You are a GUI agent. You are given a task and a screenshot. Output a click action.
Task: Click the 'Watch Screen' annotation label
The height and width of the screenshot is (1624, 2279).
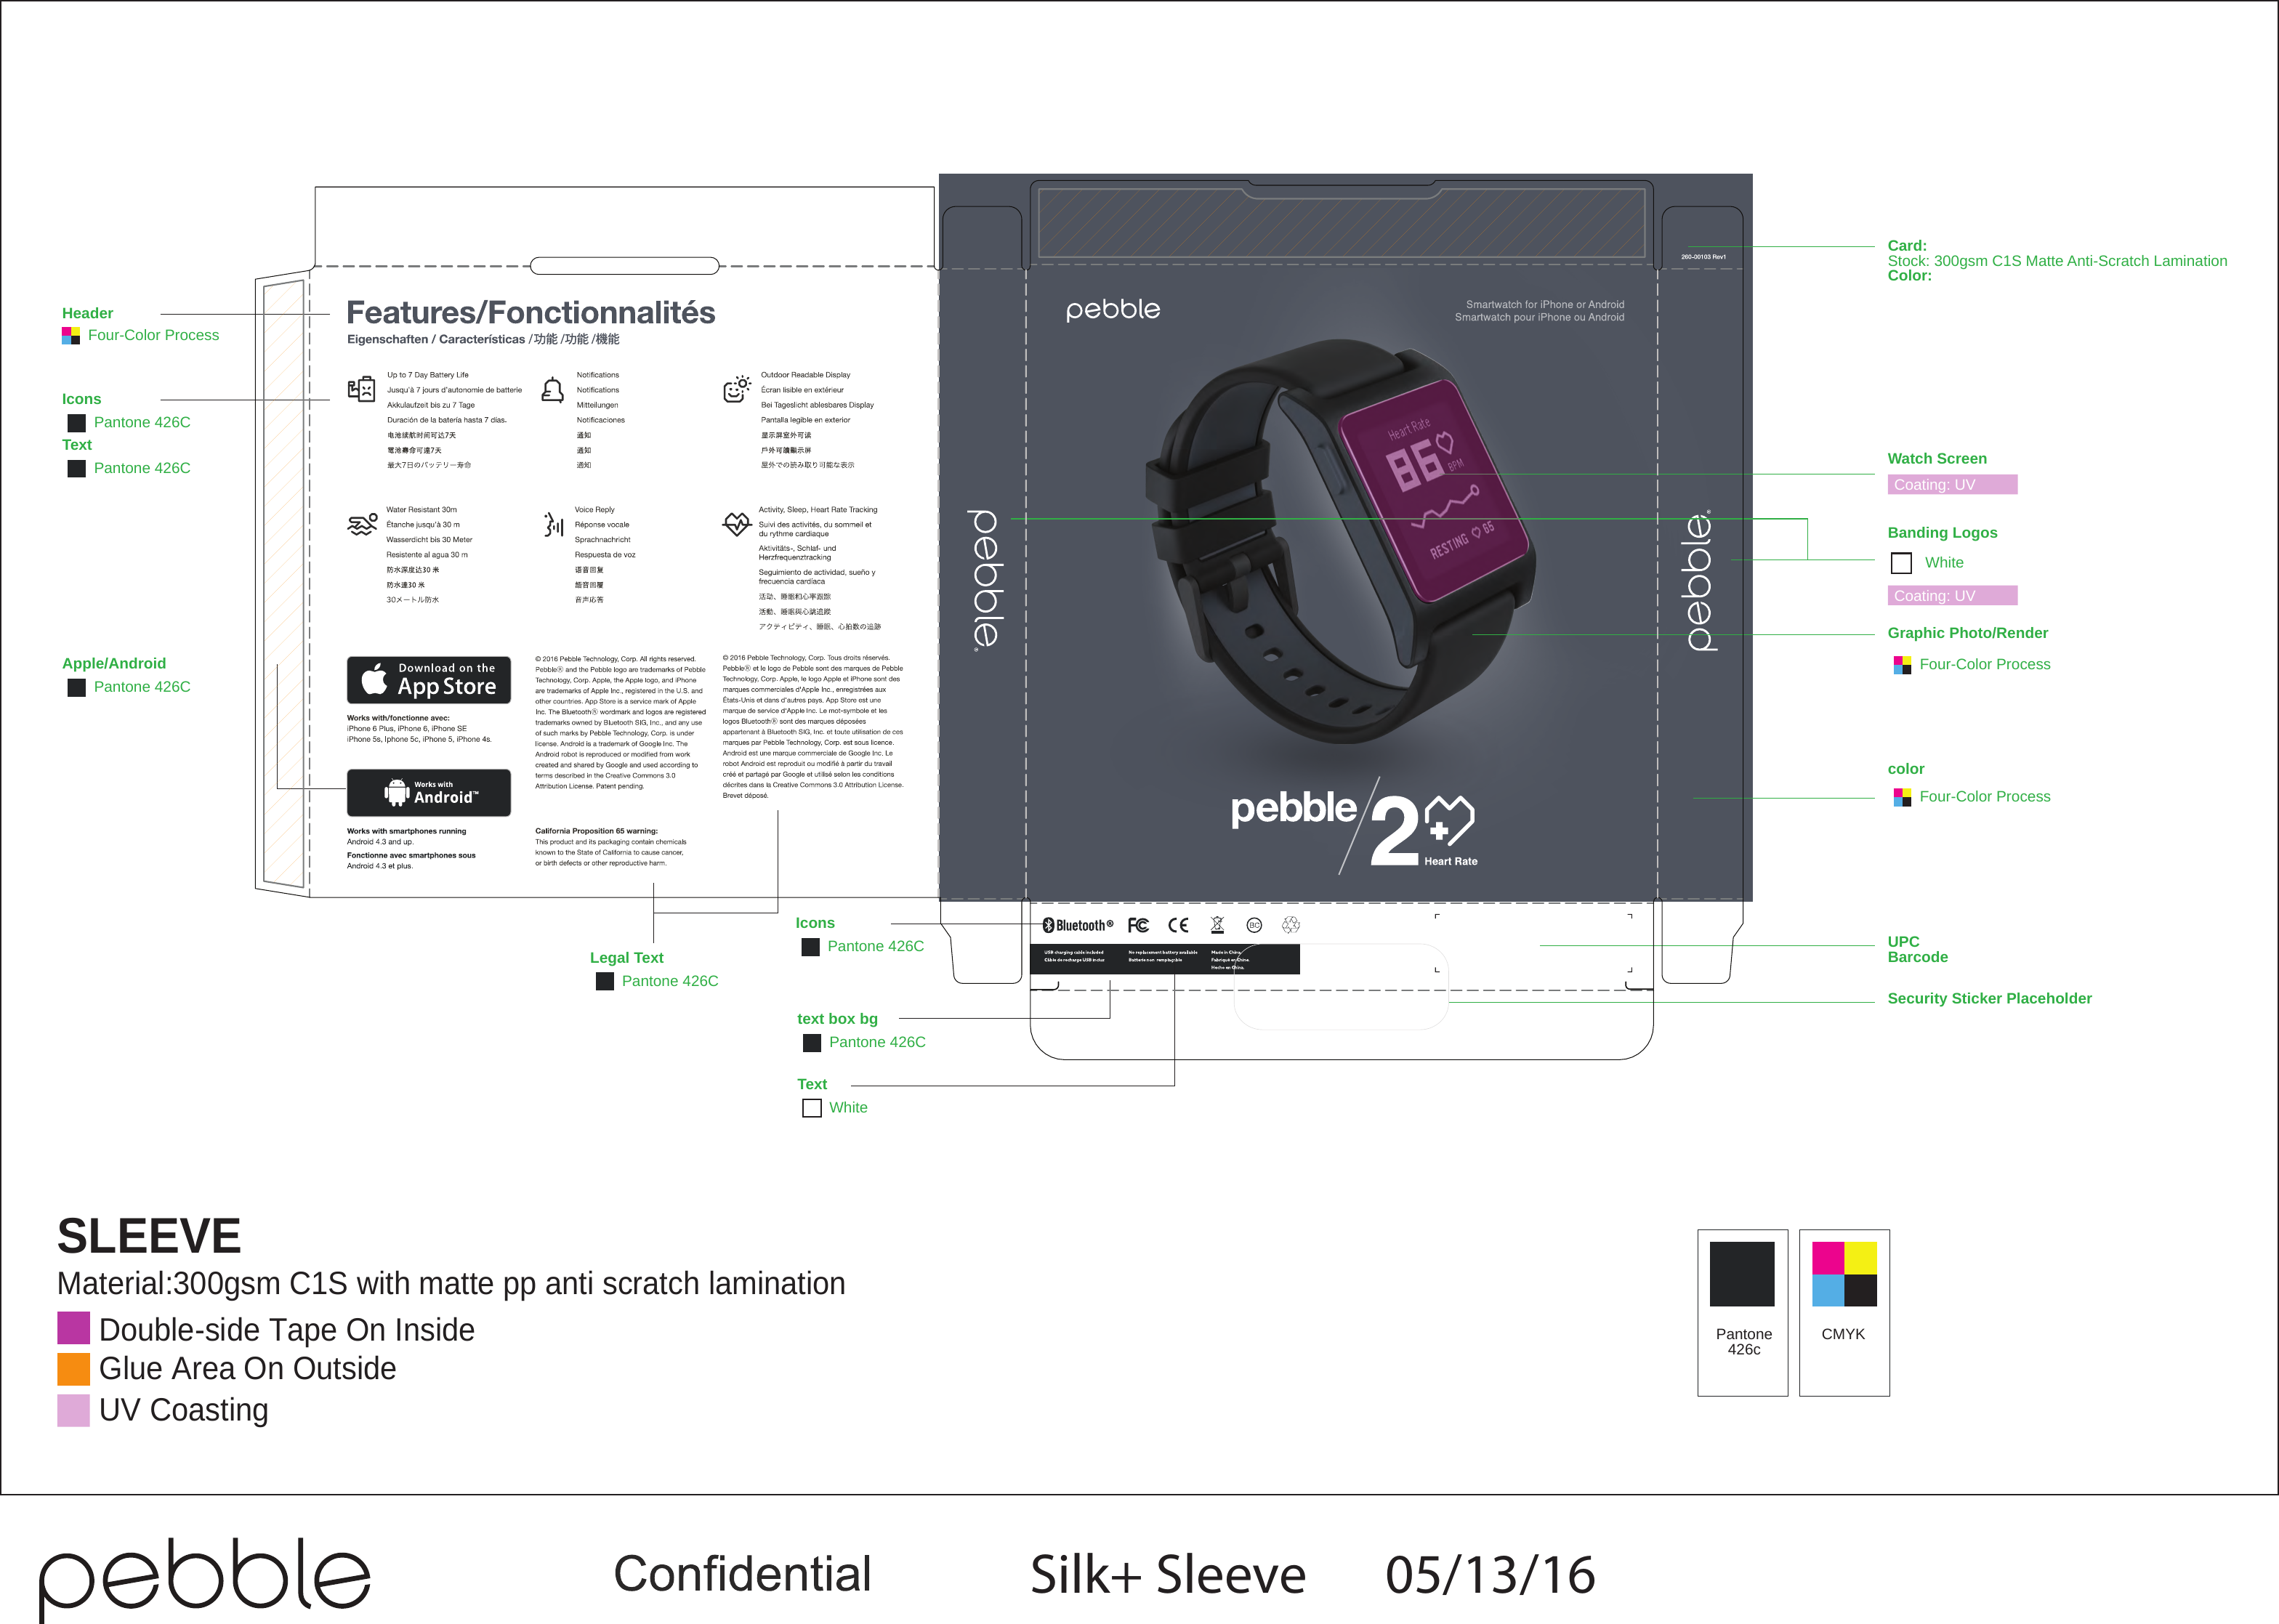pos(1937,459)
